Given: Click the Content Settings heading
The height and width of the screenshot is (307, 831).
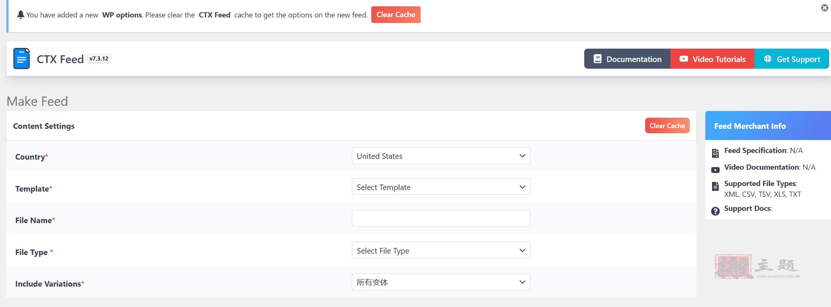Looking at the screenshot, I should (x=44, y=126).
